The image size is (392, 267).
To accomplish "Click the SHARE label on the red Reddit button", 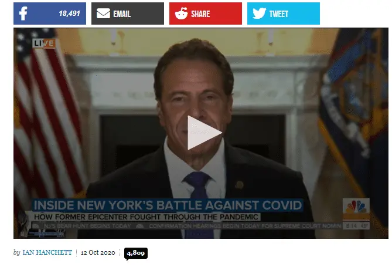I will 200,13.
